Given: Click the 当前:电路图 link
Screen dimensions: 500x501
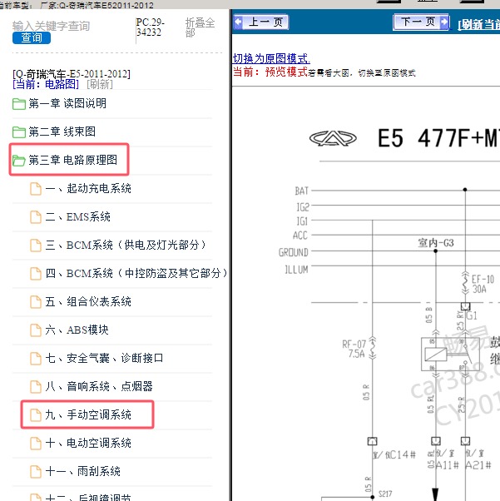Looking at the screenshot, I should coord(46,84).
